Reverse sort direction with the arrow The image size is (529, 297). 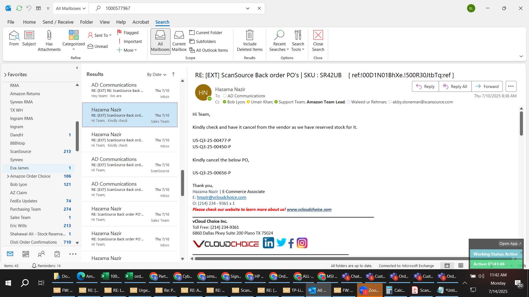coord(173,74)
